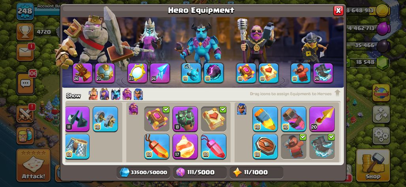The height and width of the screenshot is (187, 406).
Task: Tap the Attack! button
Action: pos(34,165)
